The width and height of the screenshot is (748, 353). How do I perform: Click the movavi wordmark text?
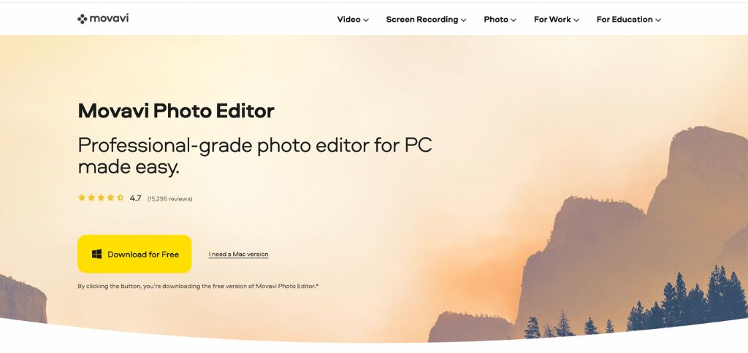pyautogui.click(x=110, y=18)
